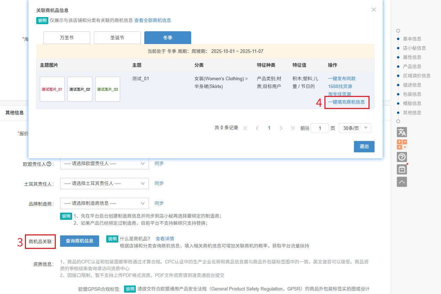Image resolution: width=441 pixels, height=294 pixels.
Task: Open the 请选择欧盟责任人 dropdown
Action: (104, 164)
